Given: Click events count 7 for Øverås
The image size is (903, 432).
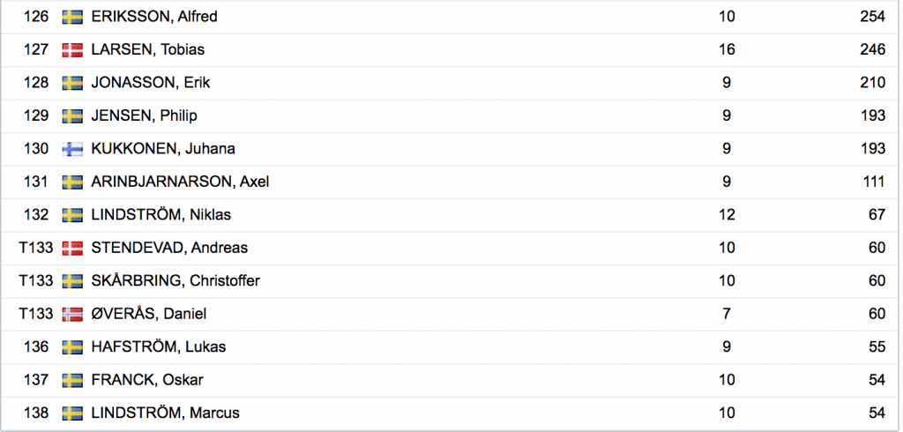Looking at the screenshot, I should pyautogui.click(x=727, y=314).
